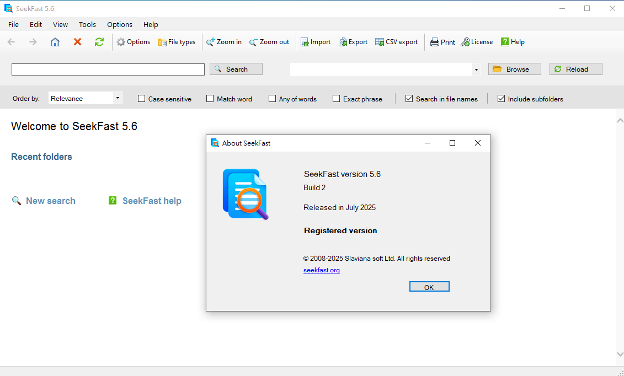Click the Search button
Image resolution: width=624 pixels, height=376 pixels.
236,69
